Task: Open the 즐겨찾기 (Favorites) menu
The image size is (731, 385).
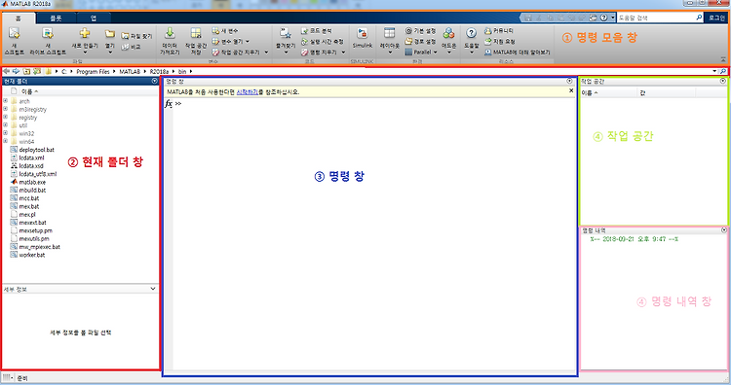Action: 286,41
